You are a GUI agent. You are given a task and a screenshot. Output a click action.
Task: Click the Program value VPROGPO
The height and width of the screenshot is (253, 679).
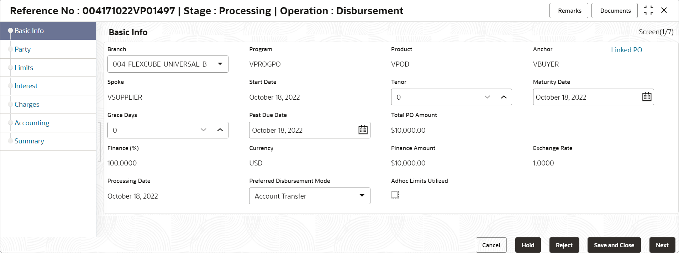[x=265, y=64]
